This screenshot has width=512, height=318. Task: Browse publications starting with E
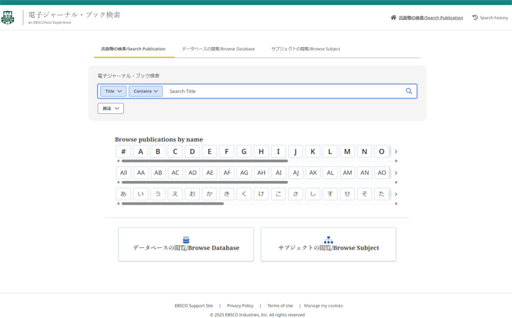click(210, 151)
